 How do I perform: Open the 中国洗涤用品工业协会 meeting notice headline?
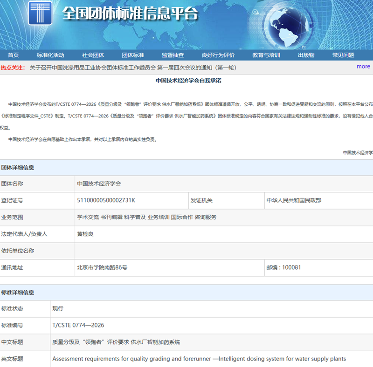coord(133,68)
